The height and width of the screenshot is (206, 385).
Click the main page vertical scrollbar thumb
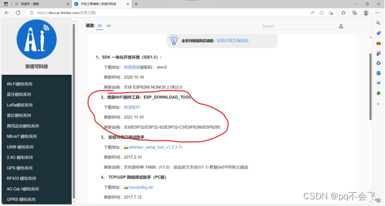click(x=371, y=86)
